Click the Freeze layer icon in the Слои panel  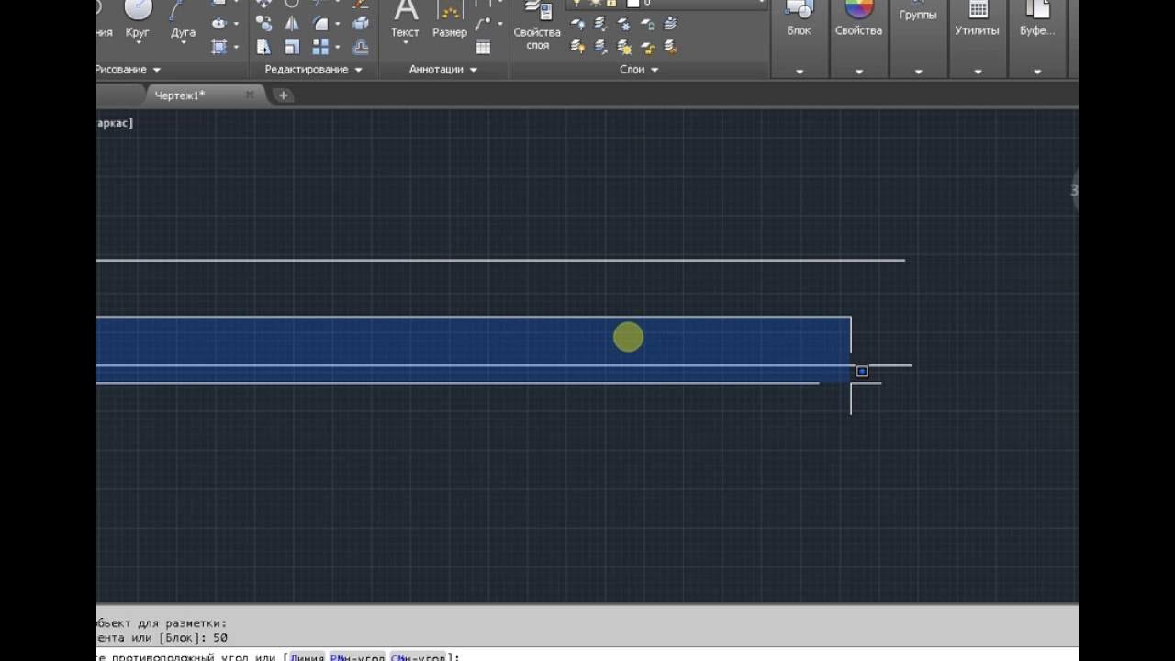pyautogui.click(x=624, y=25)
